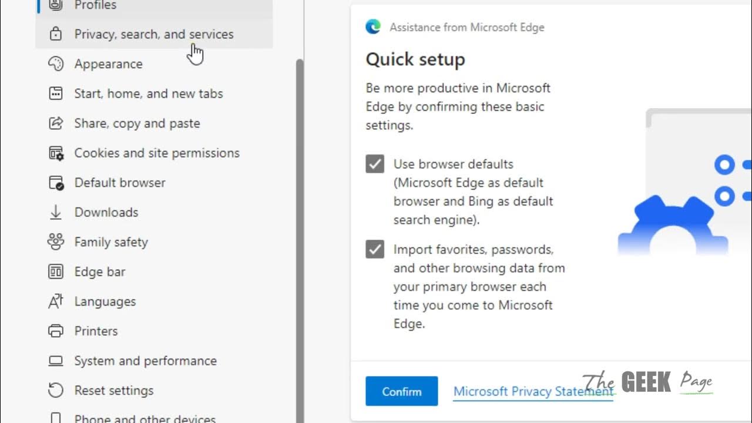
Task: Click the Printers icon
Action: pyautogui.click(x=56, y=331)
